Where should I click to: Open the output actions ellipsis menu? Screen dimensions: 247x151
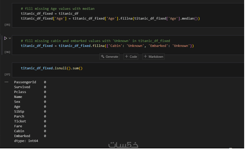click(6, 82)
